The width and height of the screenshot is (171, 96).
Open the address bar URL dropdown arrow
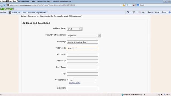pos(121,5)
